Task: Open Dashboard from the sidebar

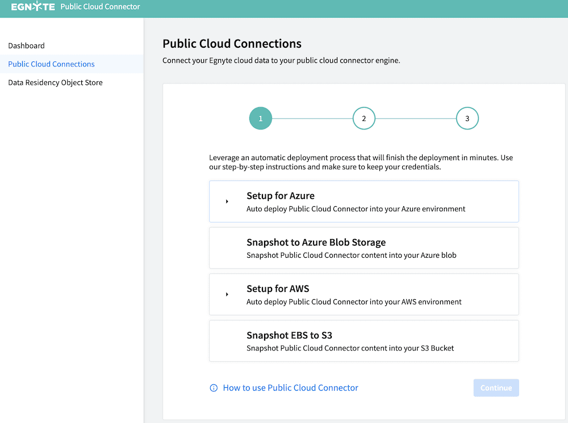Action: pos(25,45)
